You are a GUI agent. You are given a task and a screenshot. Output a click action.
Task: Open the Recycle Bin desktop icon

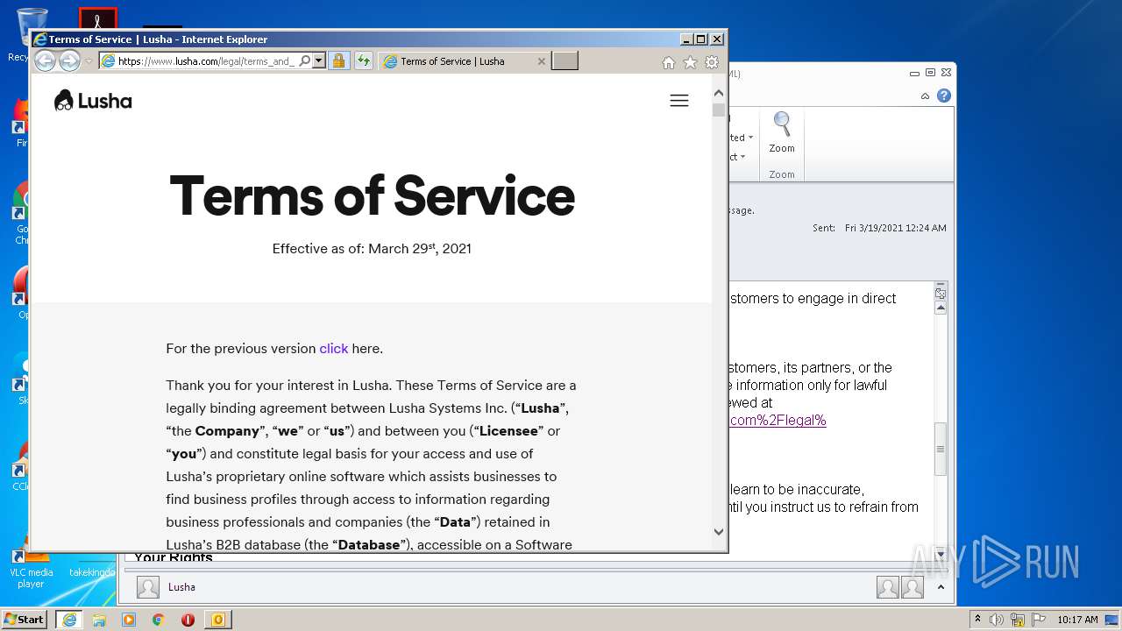31,35
